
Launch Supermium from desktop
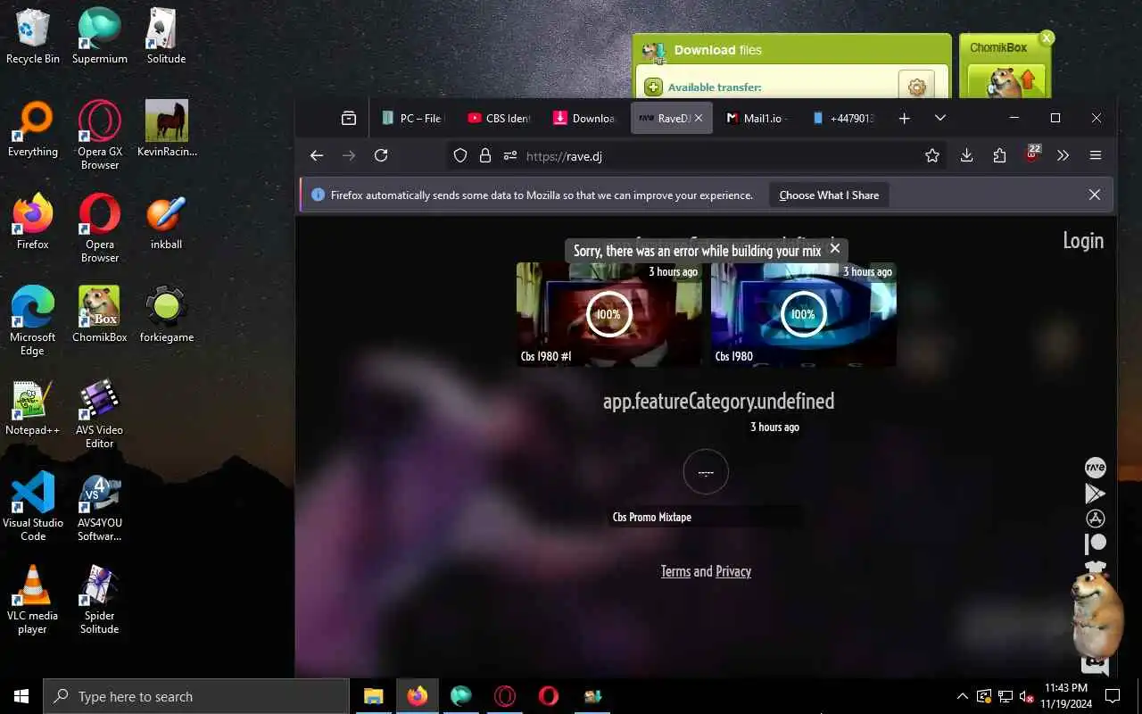[100, 37]
